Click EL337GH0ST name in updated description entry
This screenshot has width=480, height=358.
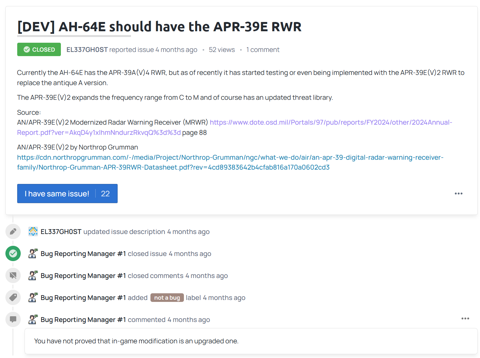tap(61, 232)
